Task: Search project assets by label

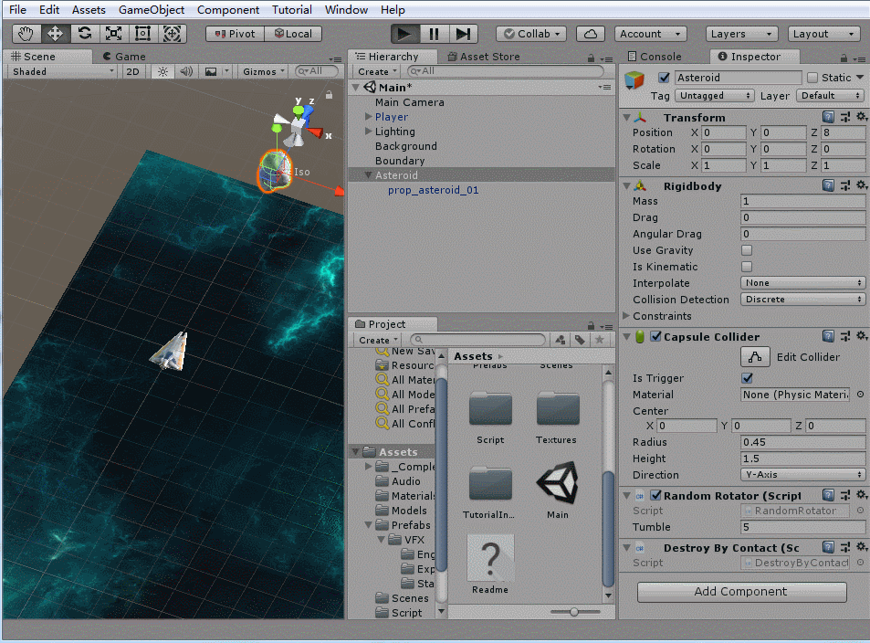Action: click(x=580, y=340)
